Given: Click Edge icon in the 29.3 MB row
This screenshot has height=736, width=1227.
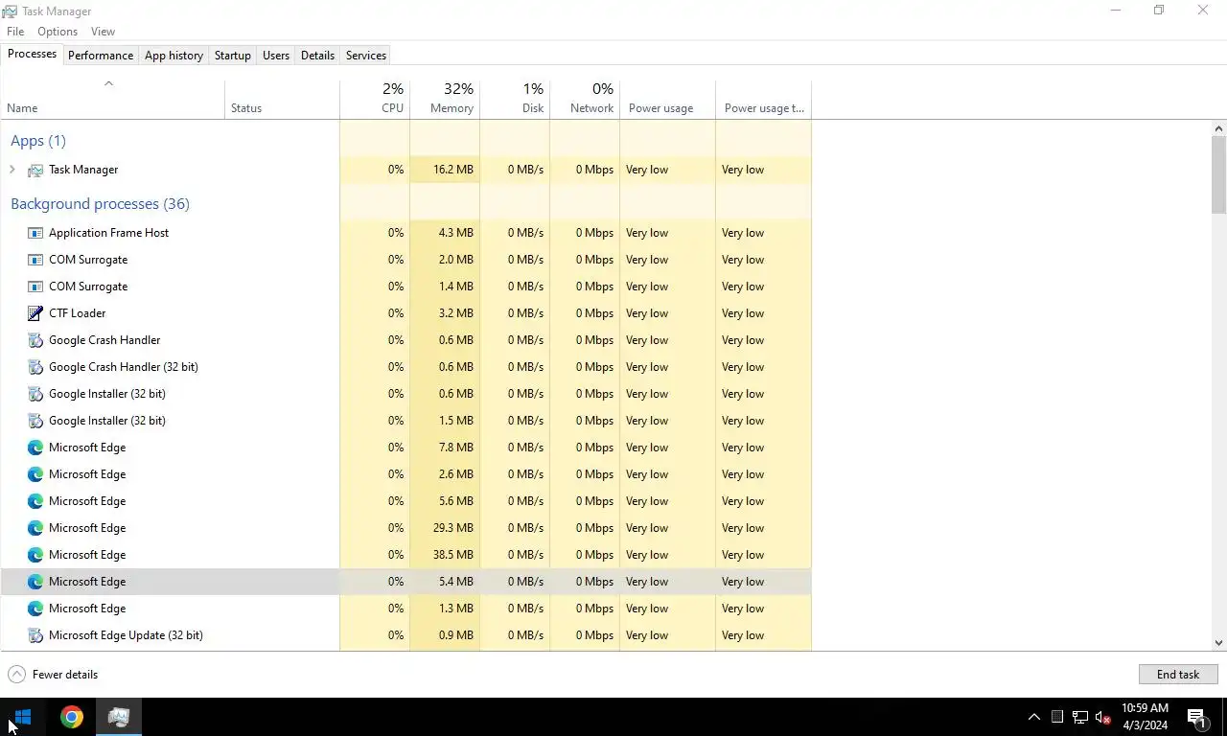Looking at the screenshot, I should 35,528.
